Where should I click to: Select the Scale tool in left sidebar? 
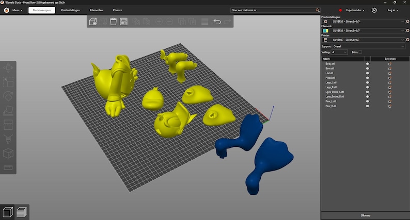pyautogui.click(x=8, y=82)
